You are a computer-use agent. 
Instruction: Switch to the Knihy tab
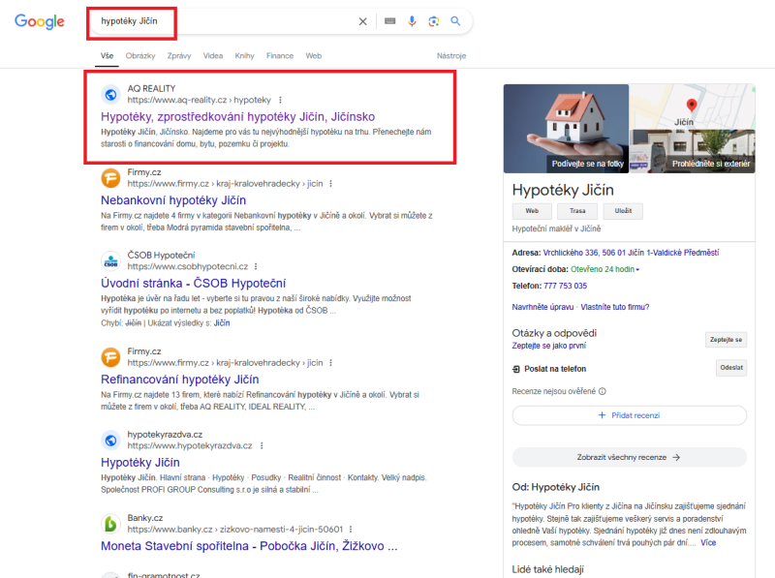click(245, 56)
